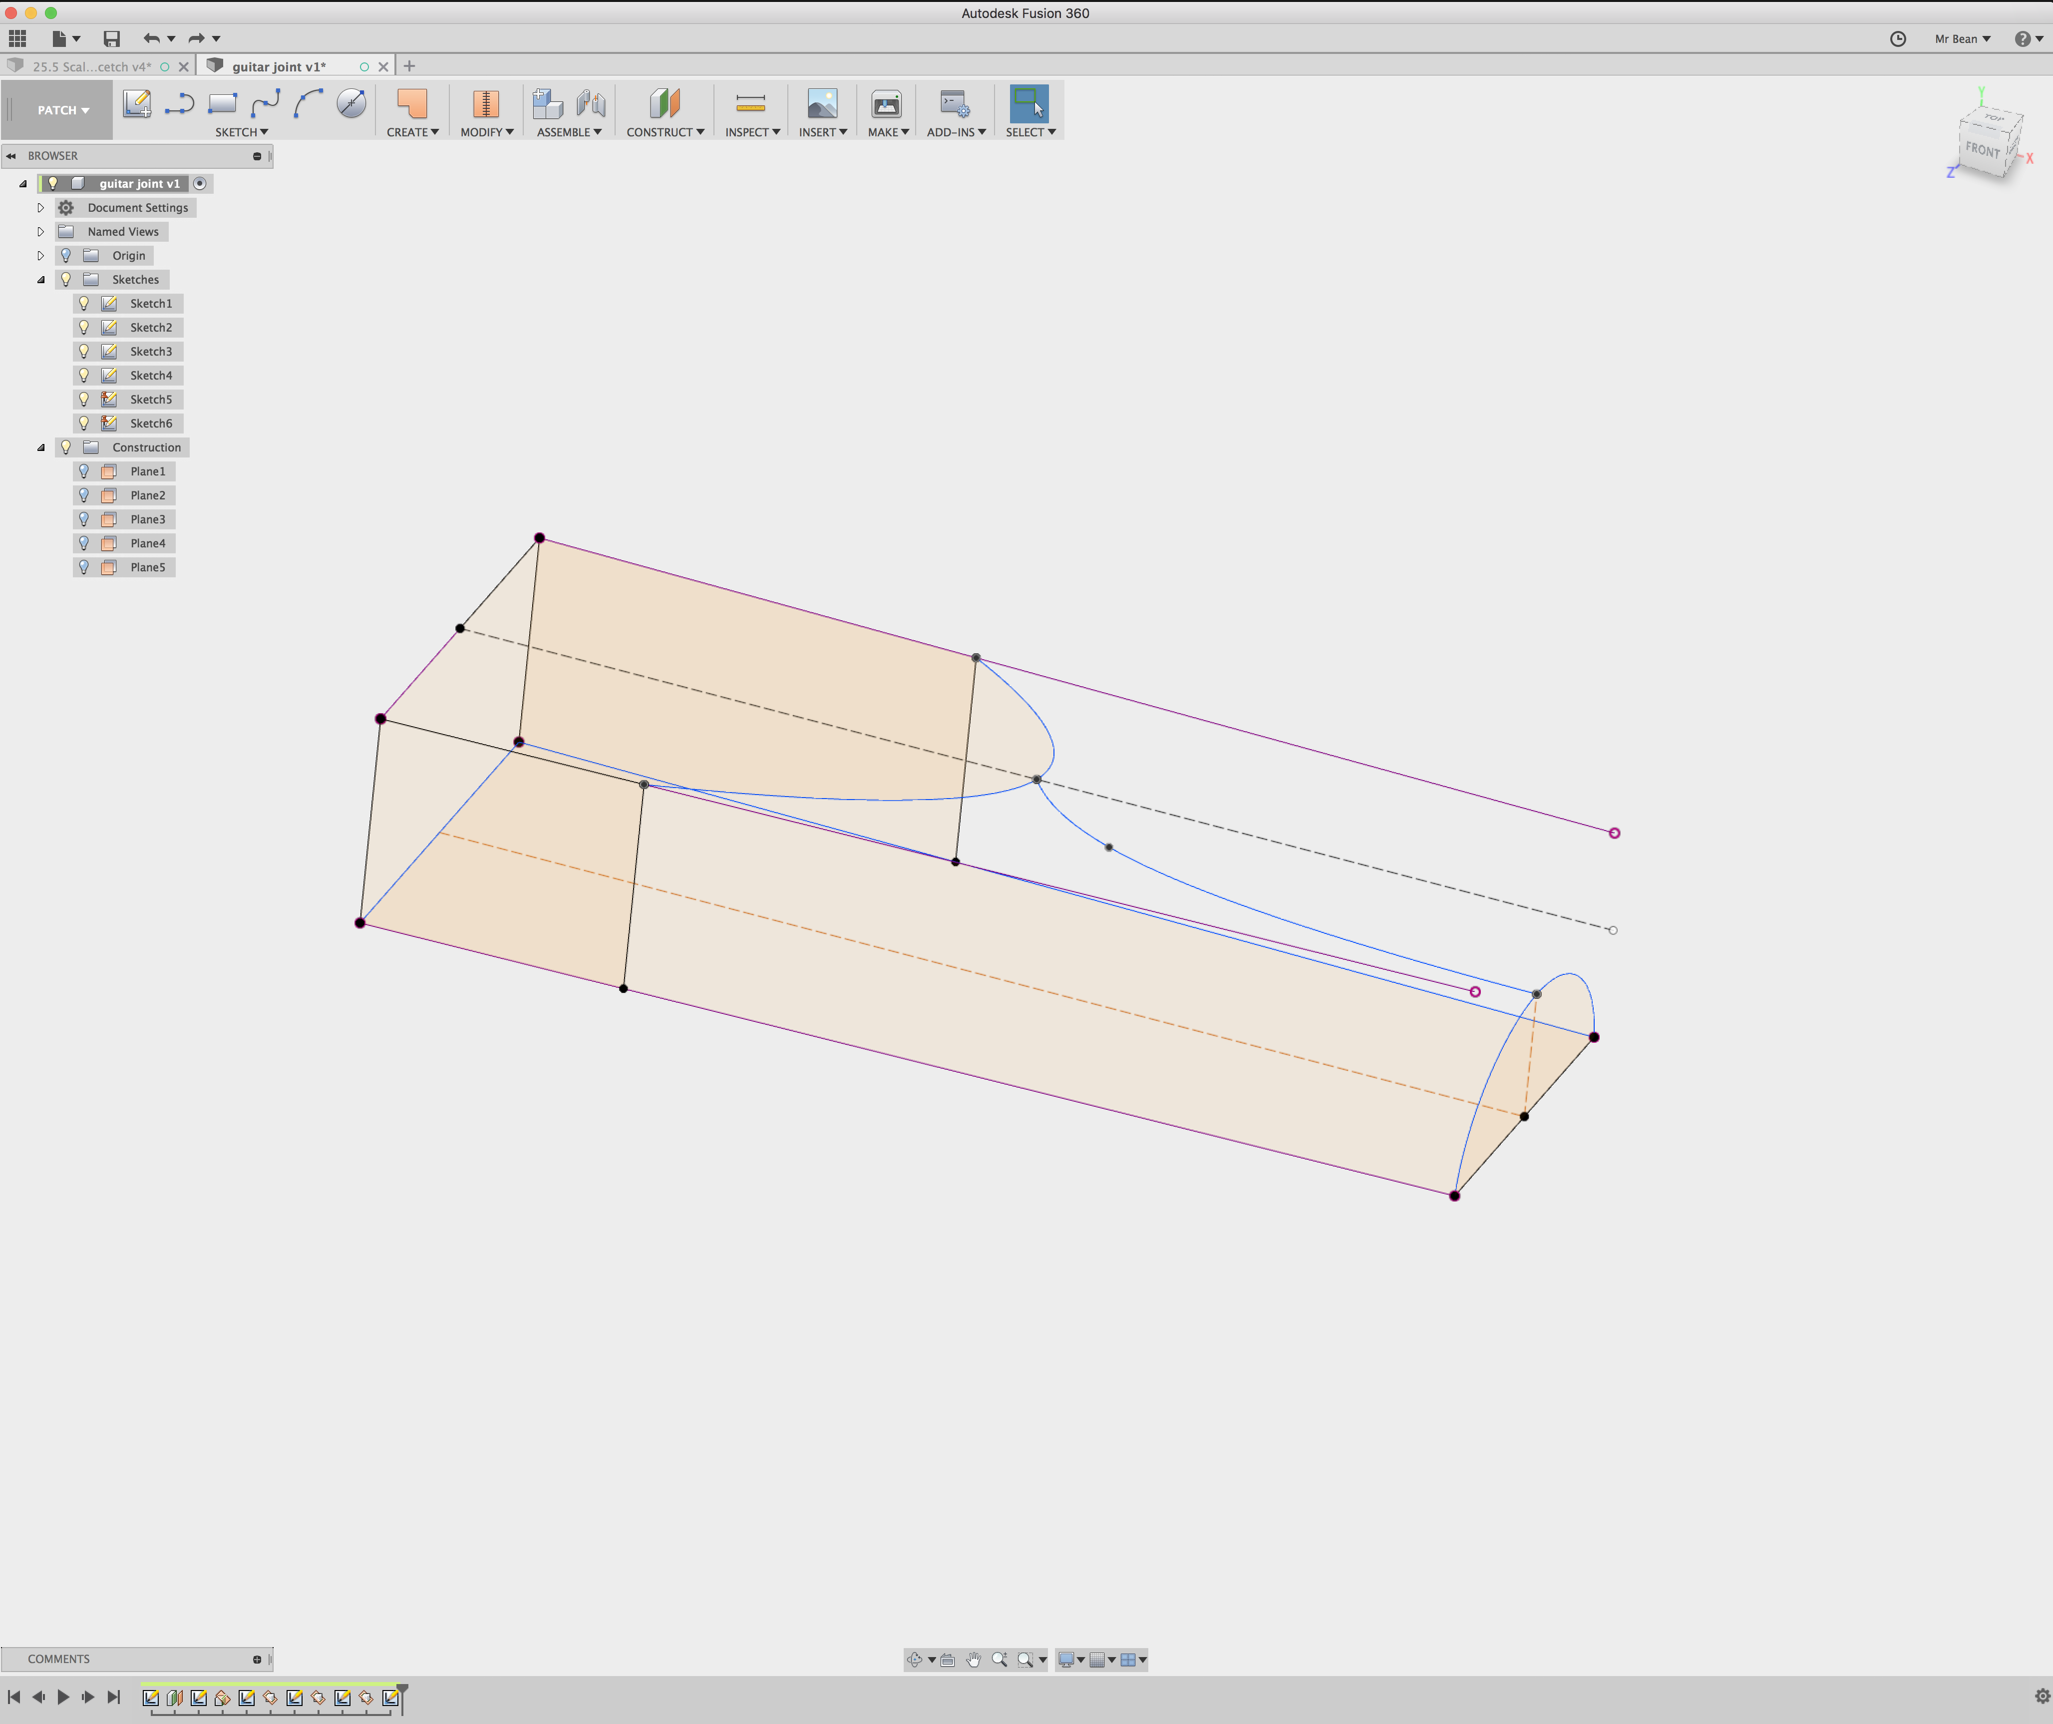The image size is (2053, 1724).
Task: Expand the Origin folder
Action: (40, 255)
